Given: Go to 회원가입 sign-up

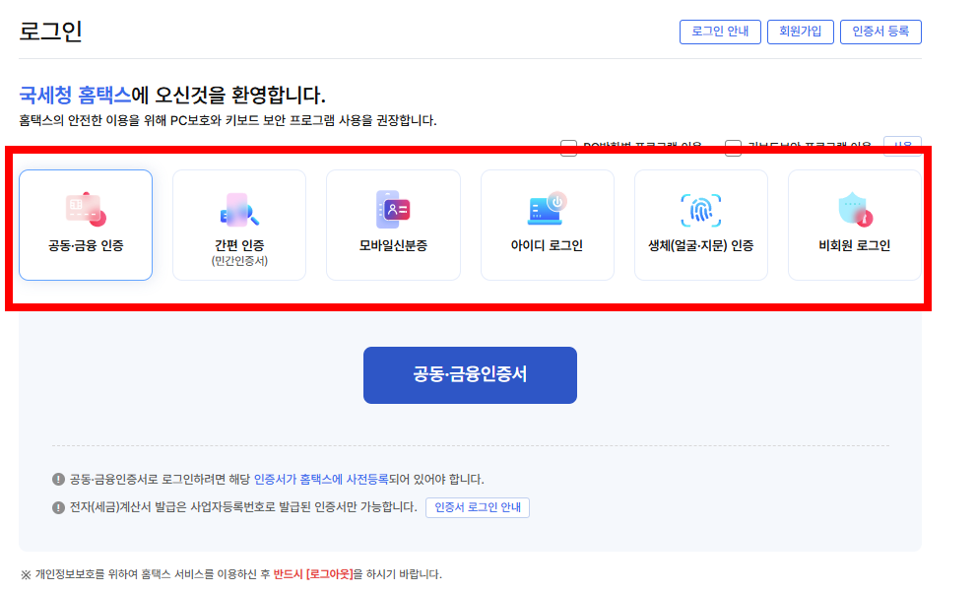Looking at the screenshot, I should (x=801, y=32).
